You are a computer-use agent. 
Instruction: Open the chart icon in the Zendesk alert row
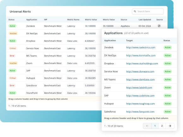point(159,26)
